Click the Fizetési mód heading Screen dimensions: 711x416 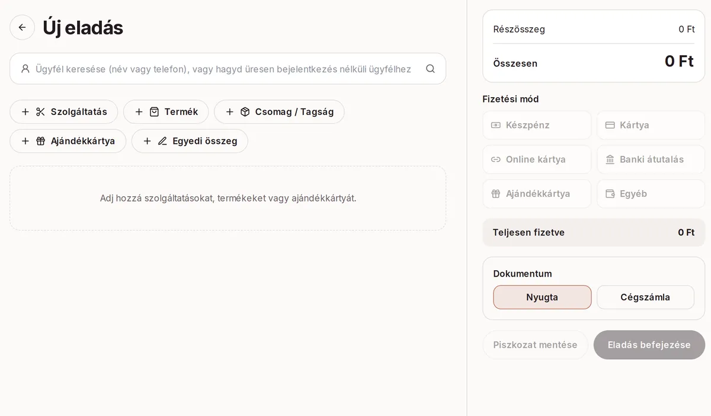click(511, 99)
